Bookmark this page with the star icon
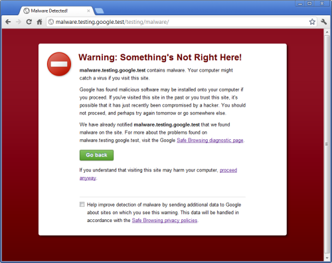 (312, 22)
